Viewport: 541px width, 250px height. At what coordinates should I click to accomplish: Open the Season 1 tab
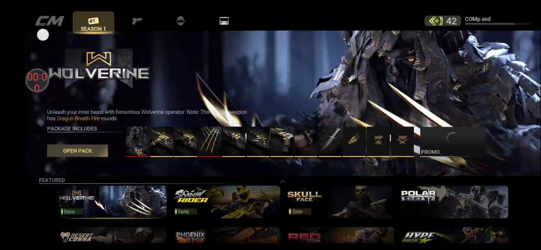pyautogui.click(x=93, y=23)
